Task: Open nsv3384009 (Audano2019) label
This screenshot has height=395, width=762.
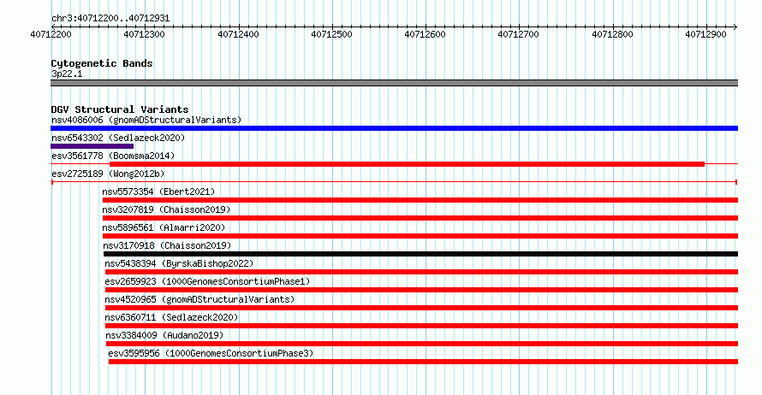Action: (x=164, y=335)
